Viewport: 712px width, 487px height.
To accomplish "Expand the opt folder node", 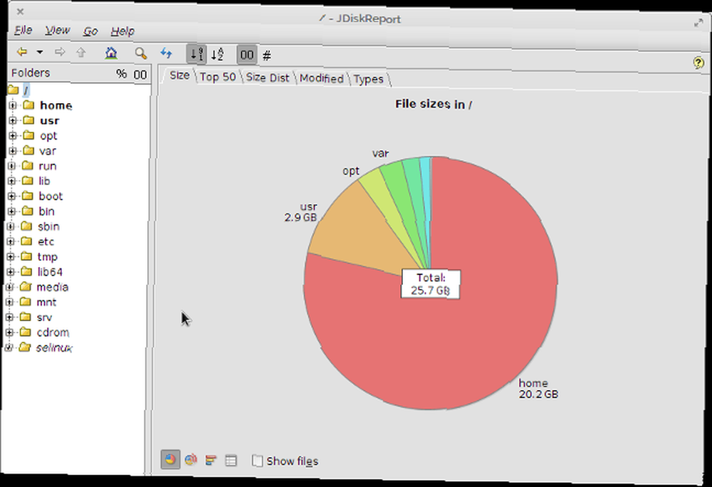I will (x=13, y=135).
